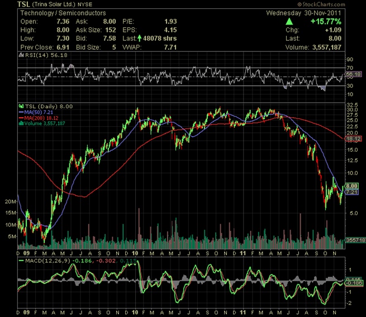Click the +15.77% percent change value
The height and width of the screenshot is (317, 366).
[x=326, y=22]
